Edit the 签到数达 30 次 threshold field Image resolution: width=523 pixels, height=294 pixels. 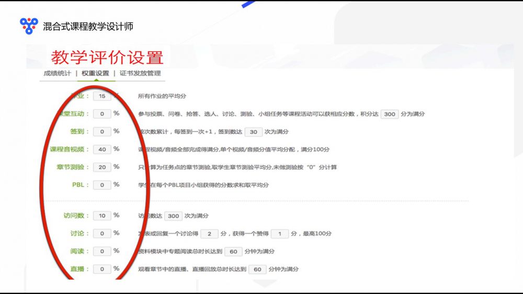point(253,132)
